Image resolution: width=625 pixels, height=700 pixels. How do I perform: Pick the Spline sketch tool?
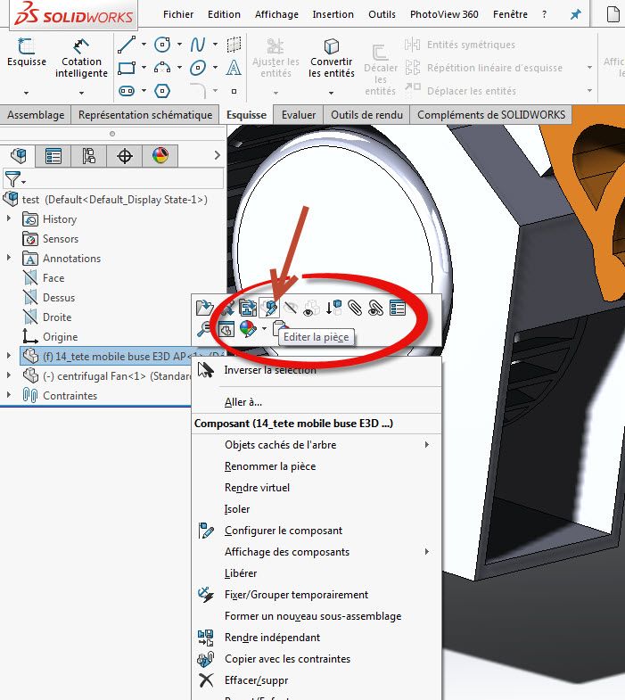(x=198, y=45)
